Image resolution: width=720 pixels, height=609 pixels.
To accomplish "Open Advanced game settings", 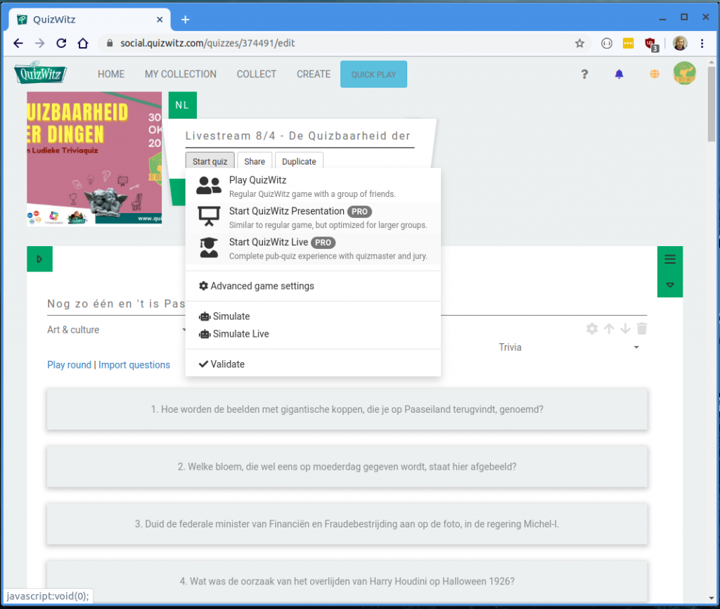I will pos(313,286).
